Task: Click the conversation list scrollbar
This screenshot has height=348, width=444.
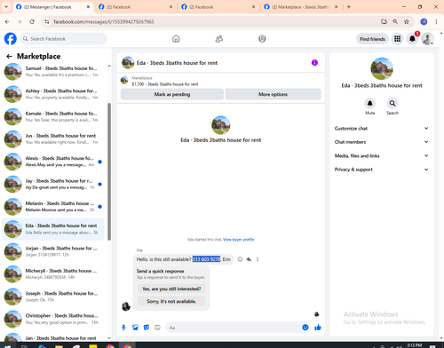Action: tap(109, 171)
